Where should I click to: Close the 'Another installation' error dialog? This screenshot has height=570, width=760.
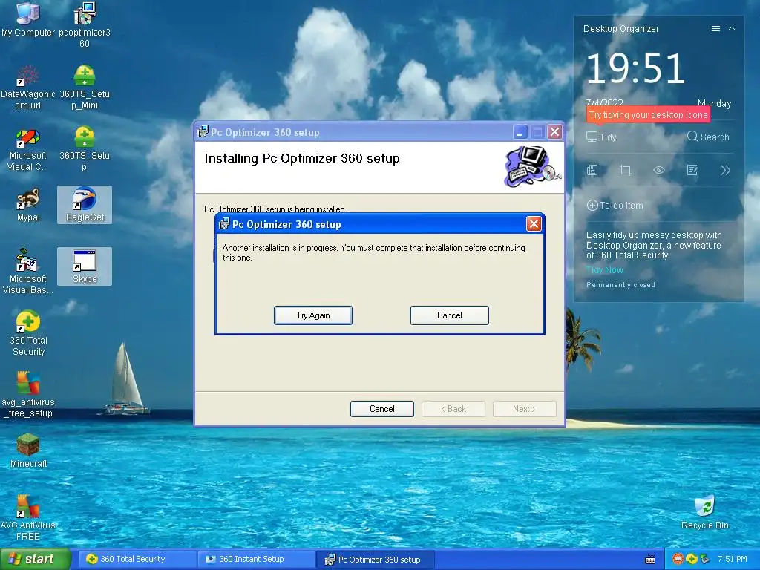pyautogui.click(x=534, y=224)
